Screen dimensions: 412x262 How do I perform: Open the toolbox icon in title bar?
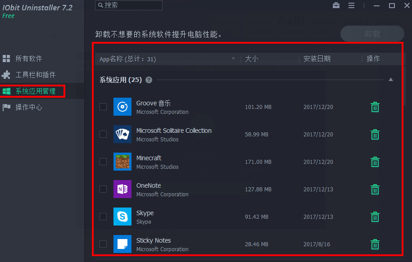coord(336,5)
